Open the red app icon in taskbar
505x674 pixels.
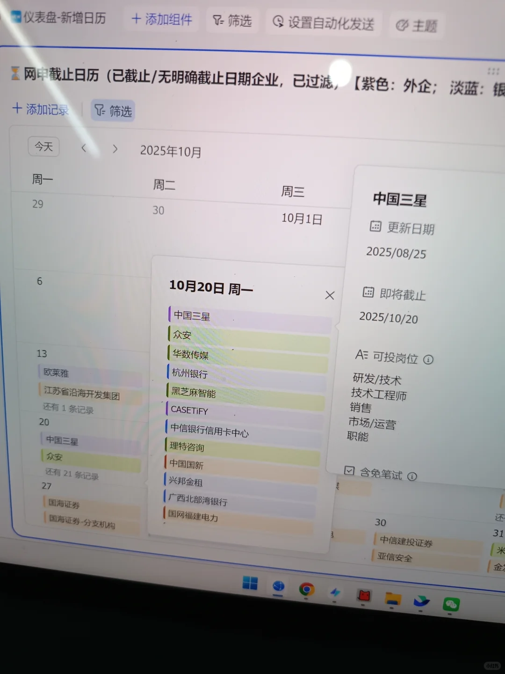tap(364, 595)
